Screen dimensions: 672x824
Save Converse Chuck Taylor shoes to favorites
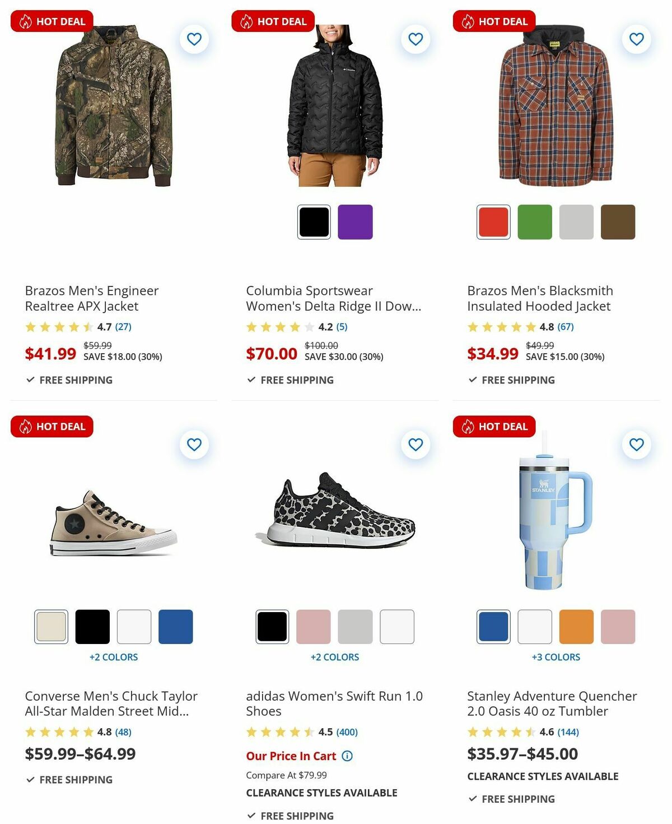tap(194, 444)
